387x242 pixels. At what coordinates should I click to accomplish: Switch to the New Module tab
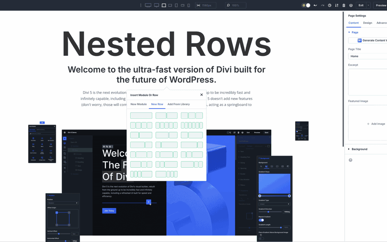coord(138,104)
